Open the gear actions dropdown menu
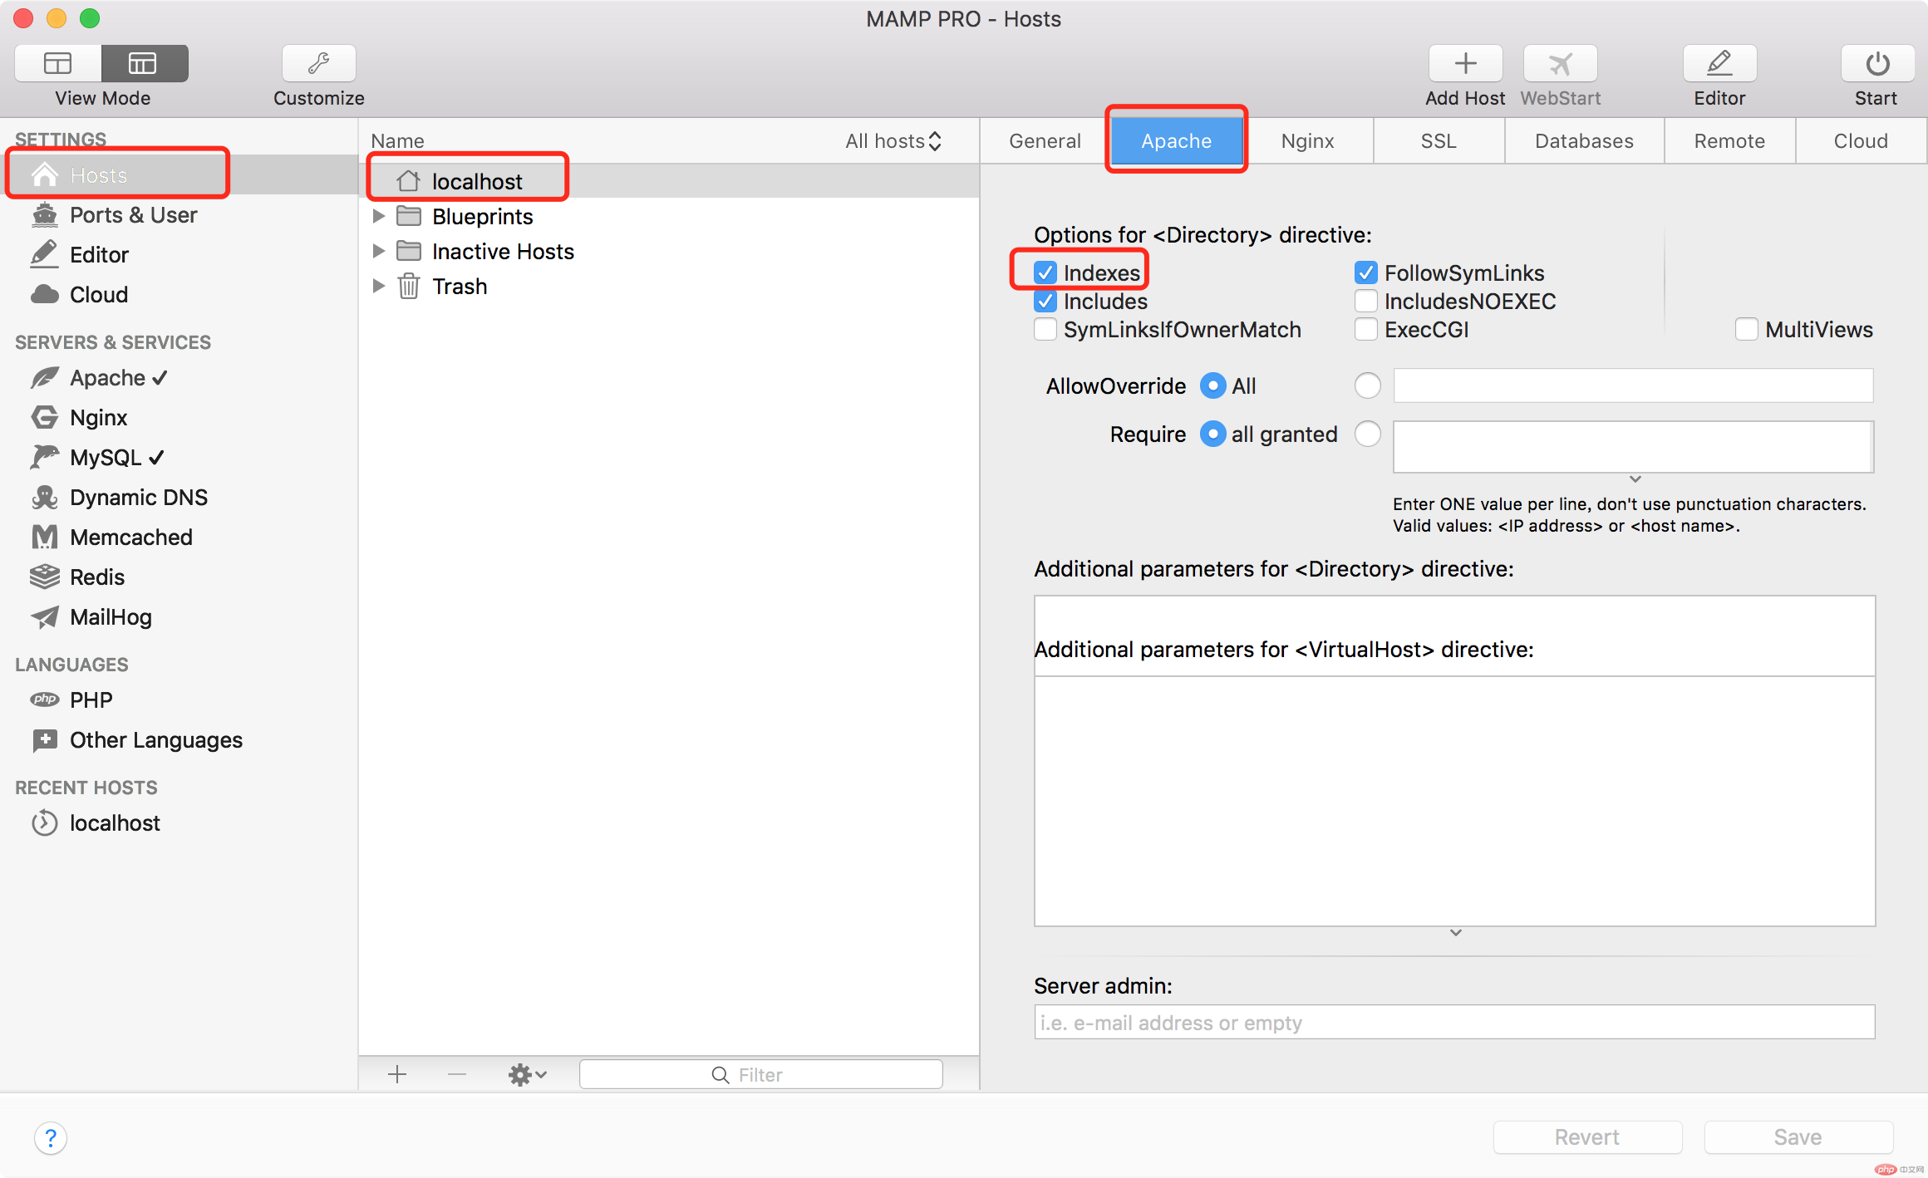This screenshot has height=1178, width=1928. point(528,1074)
